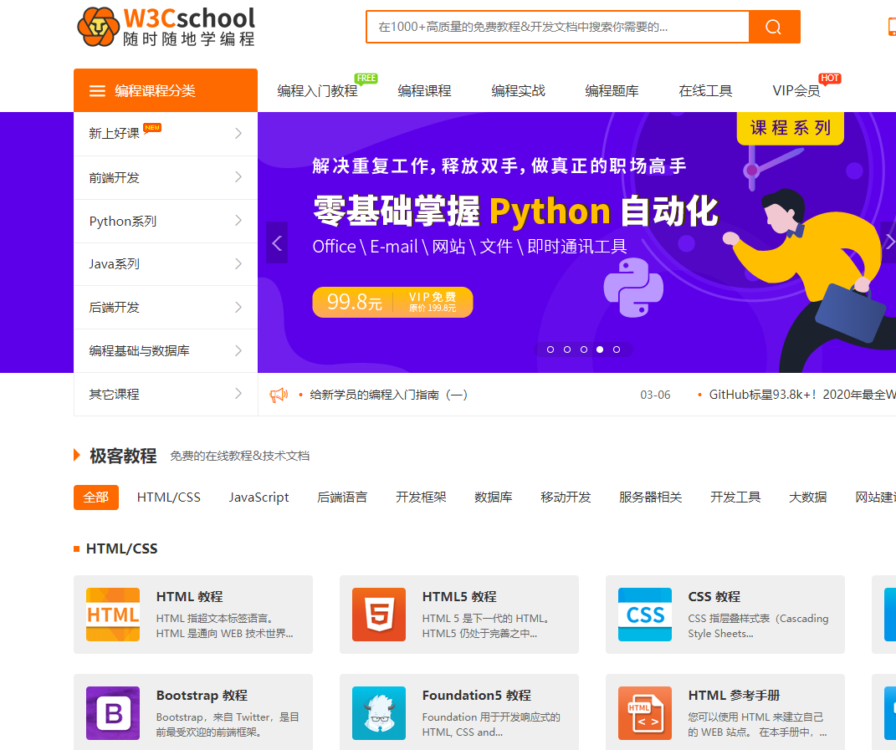Click the 03-06 news date
896x750 pixels.
[655, 395]
